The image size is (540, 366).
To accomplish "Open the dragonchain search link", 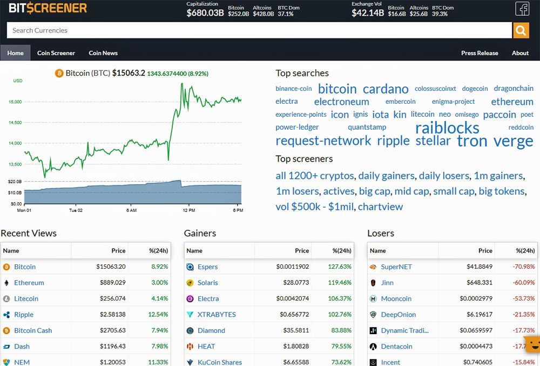I will click(x=514, y=88).
